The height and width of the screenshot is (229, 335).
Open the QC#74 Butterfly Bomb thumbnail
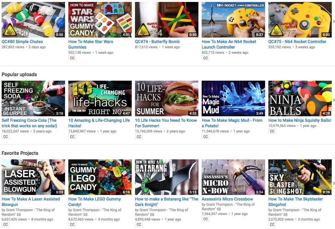[167, 20]
